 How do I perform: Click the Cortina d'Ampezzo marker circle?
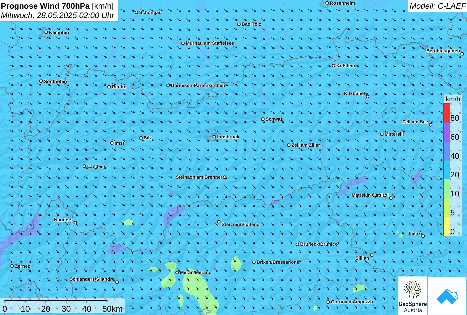point(328,302)
